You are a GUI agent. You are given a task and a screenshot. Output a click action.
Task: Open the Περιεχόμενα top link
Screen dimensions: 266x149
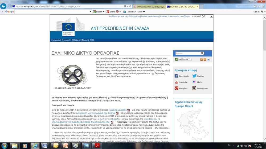point(134,16)
